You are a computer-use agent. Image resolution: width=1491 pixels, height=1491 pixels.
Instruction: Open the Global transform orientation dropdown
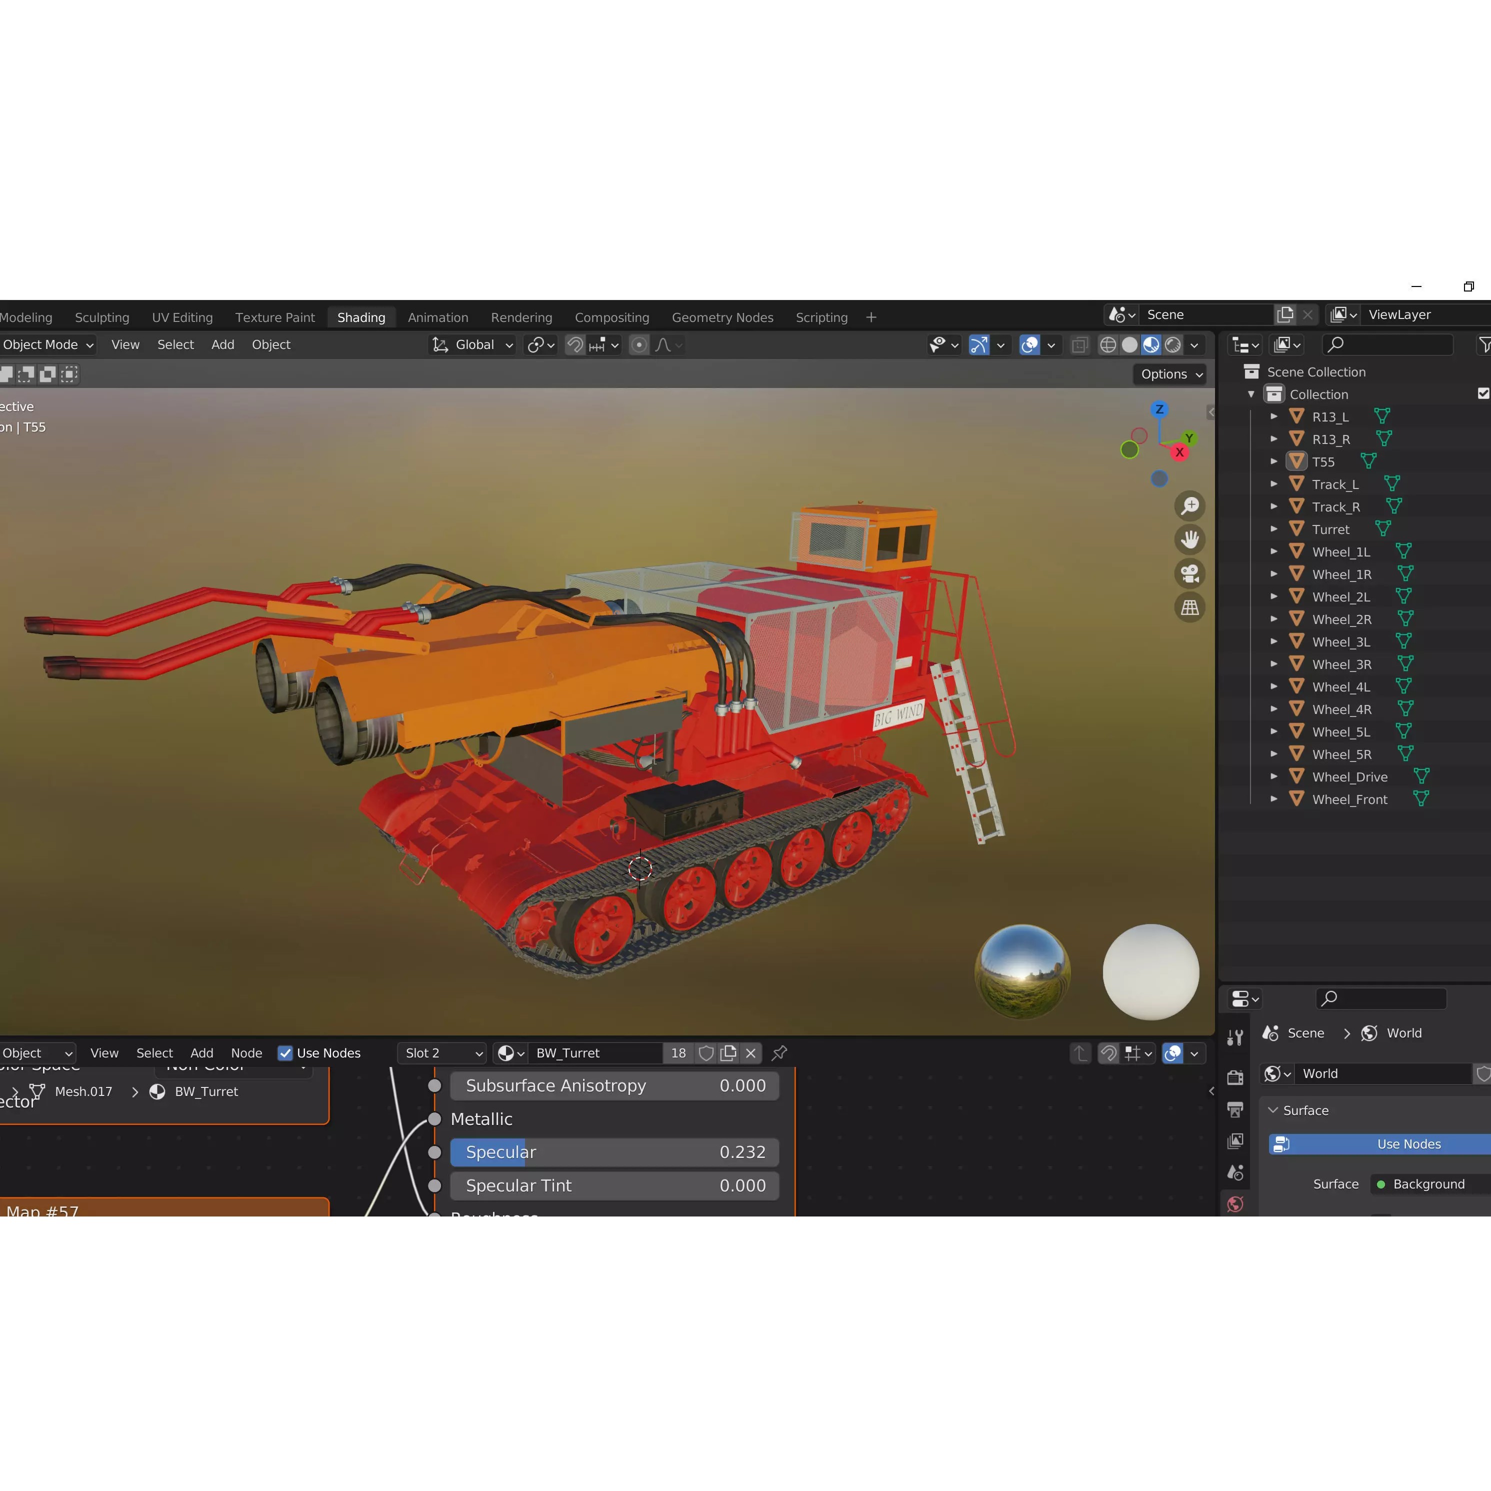coord(471,344)
